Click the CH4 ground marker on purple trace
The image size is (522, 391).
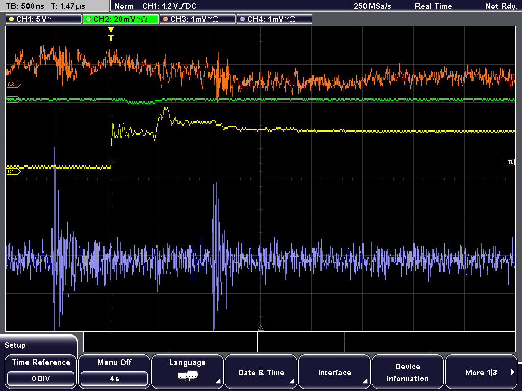[x=13, y=258]
